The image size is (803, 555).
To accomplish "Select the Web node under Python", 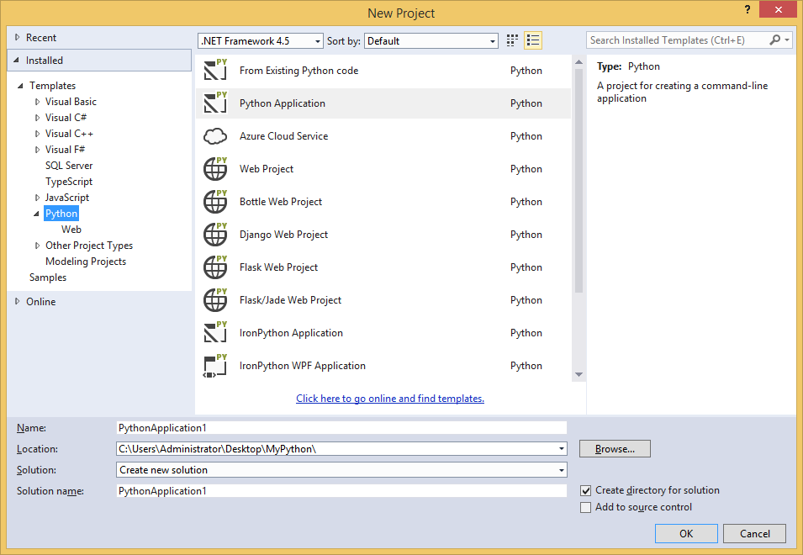I will click(71, 230).
